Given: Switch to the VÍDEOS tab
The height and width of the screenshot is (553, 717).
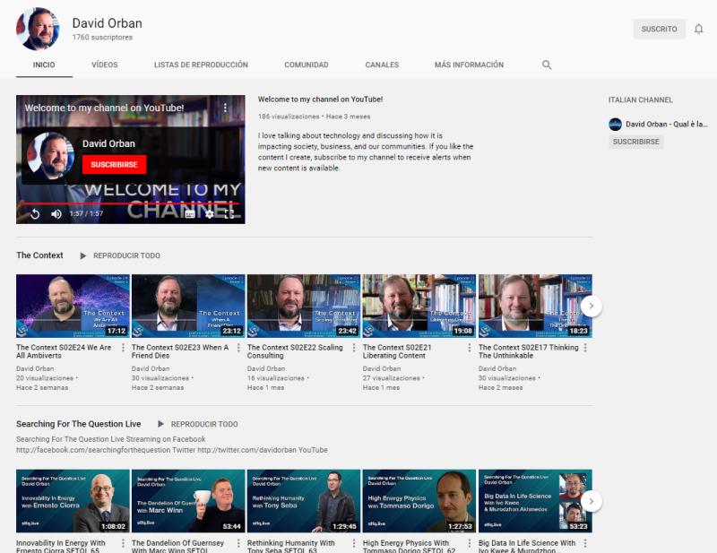Looking at the screenshot, I should point(105,65).
